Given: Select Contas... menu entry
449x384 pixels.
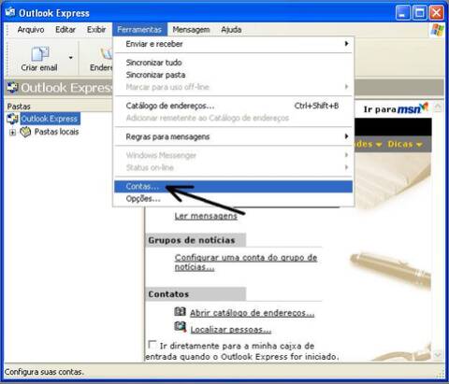Looking at the screenshot, I should 233,186.
